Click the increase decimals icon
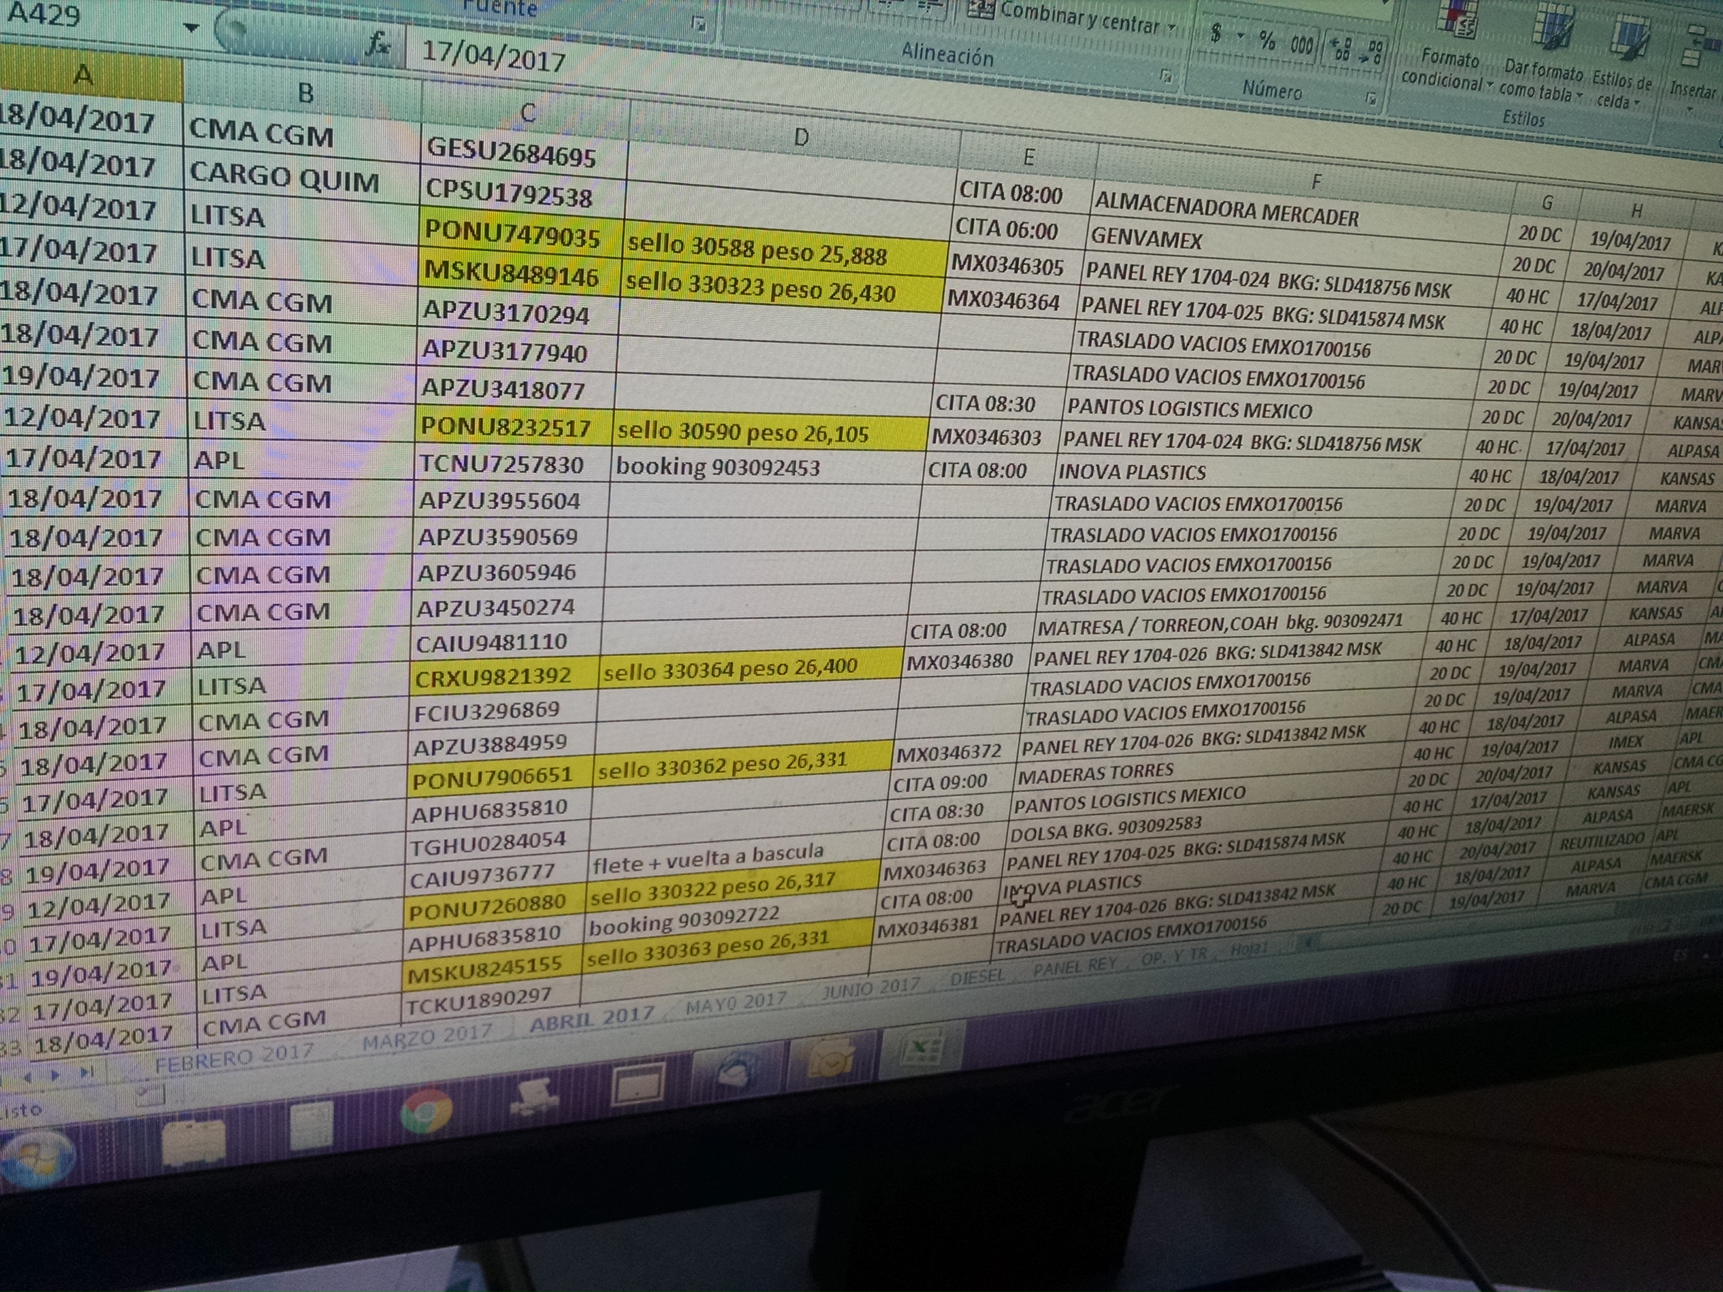The image size is (1723, 1292). coord(1341,49)
